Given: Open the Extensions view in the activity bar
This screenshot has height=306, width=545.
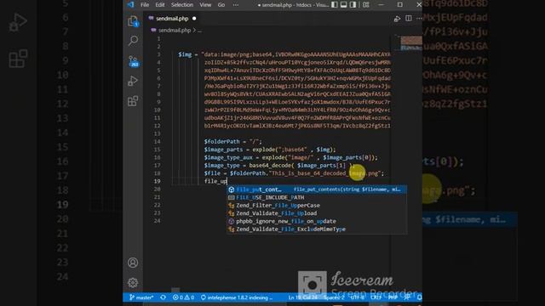Looking at the screenshot, I should coord(133,101).
